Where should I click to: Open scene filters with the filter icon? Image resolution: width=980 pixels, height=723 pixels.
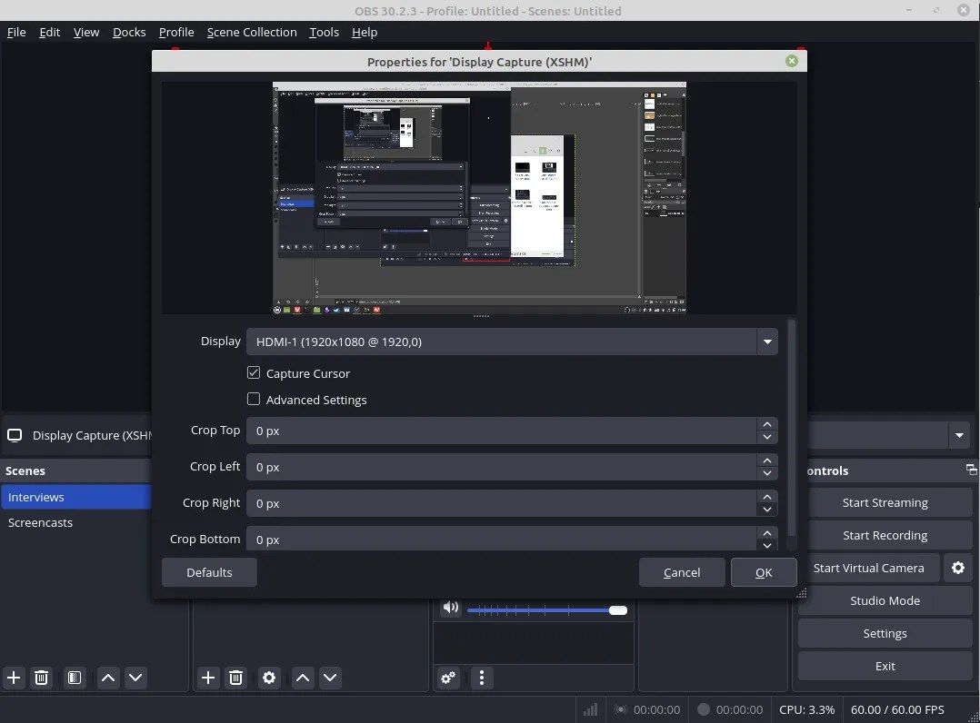[74, 678]
